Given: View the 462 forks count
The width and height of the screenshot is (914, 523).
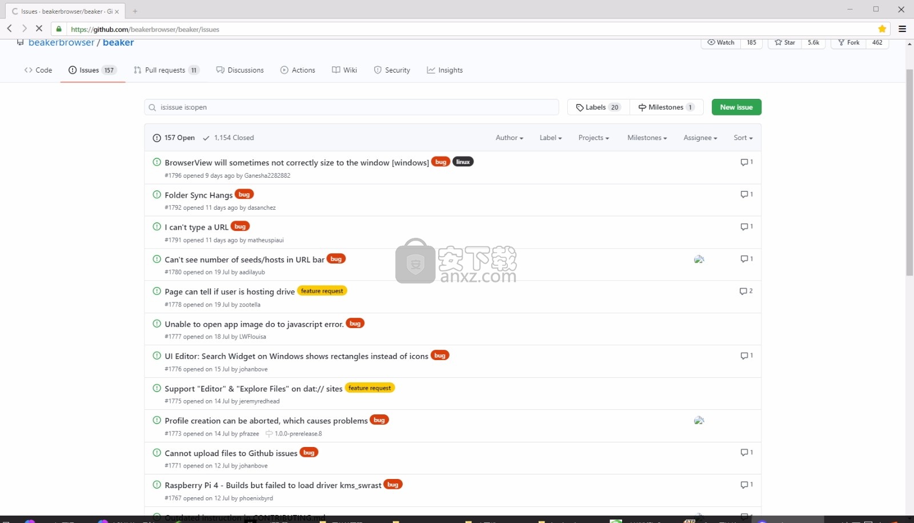Looking at the screenshot, I should (x=877, y=43).
